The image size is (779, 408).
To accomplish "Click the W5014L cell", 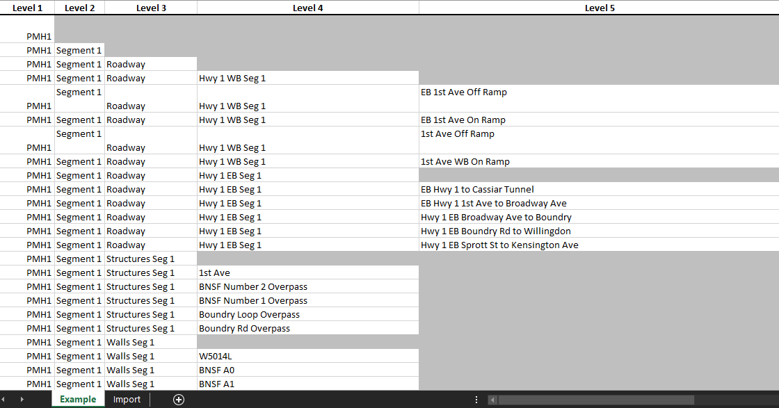I will pos(307,356).
